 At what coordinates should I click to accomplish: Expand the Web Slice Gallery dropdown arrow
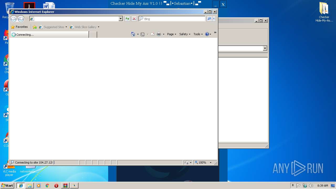tap(98, 27)
